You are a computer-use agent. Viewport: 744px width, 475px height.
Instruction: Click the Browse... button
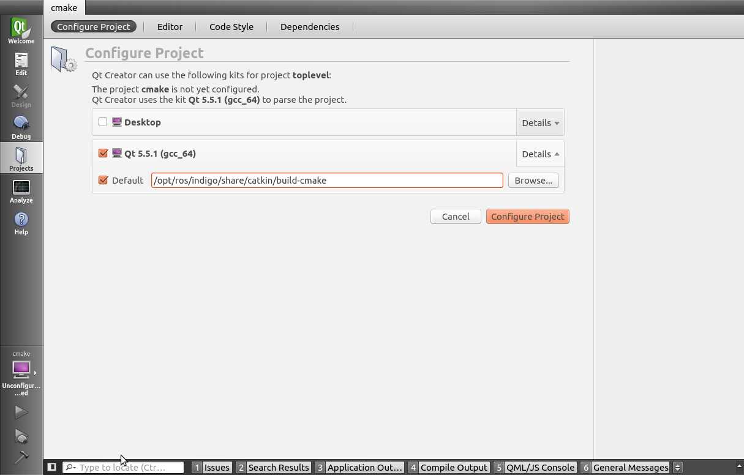pos(533,180)
